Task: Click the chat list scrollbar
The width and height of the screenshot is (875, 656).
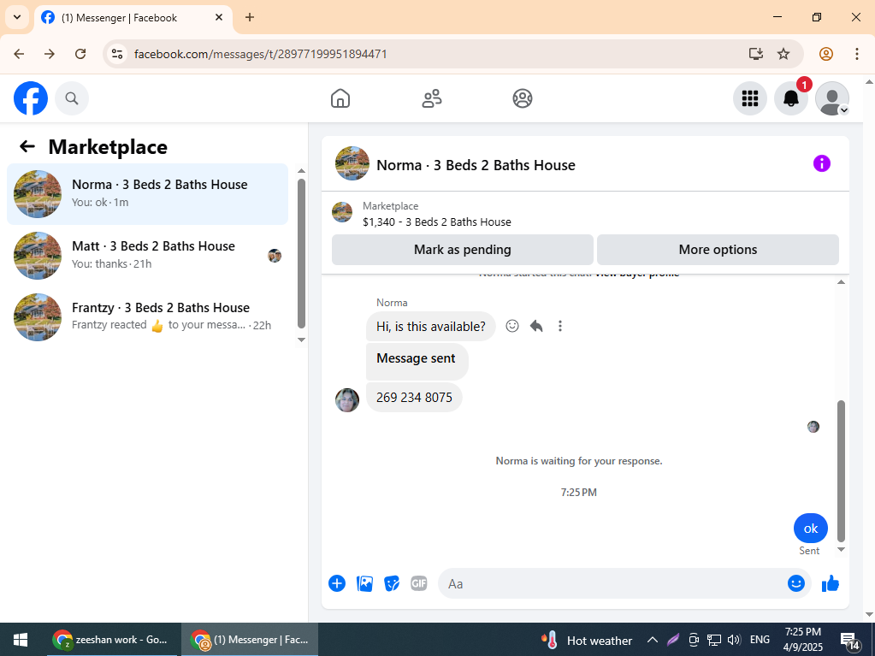Action: click(x=301, y=254)
